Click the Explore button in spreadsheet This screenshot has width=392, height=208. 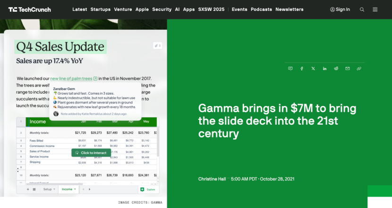(x=148, y=190)
